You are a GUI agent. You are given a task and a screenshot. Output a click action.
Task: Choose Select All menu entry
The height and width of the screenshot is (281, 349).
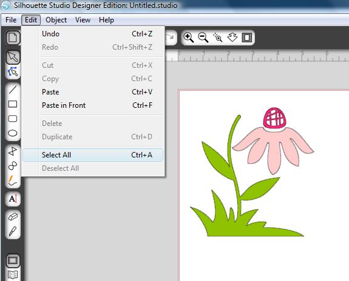tap(93, 155)
